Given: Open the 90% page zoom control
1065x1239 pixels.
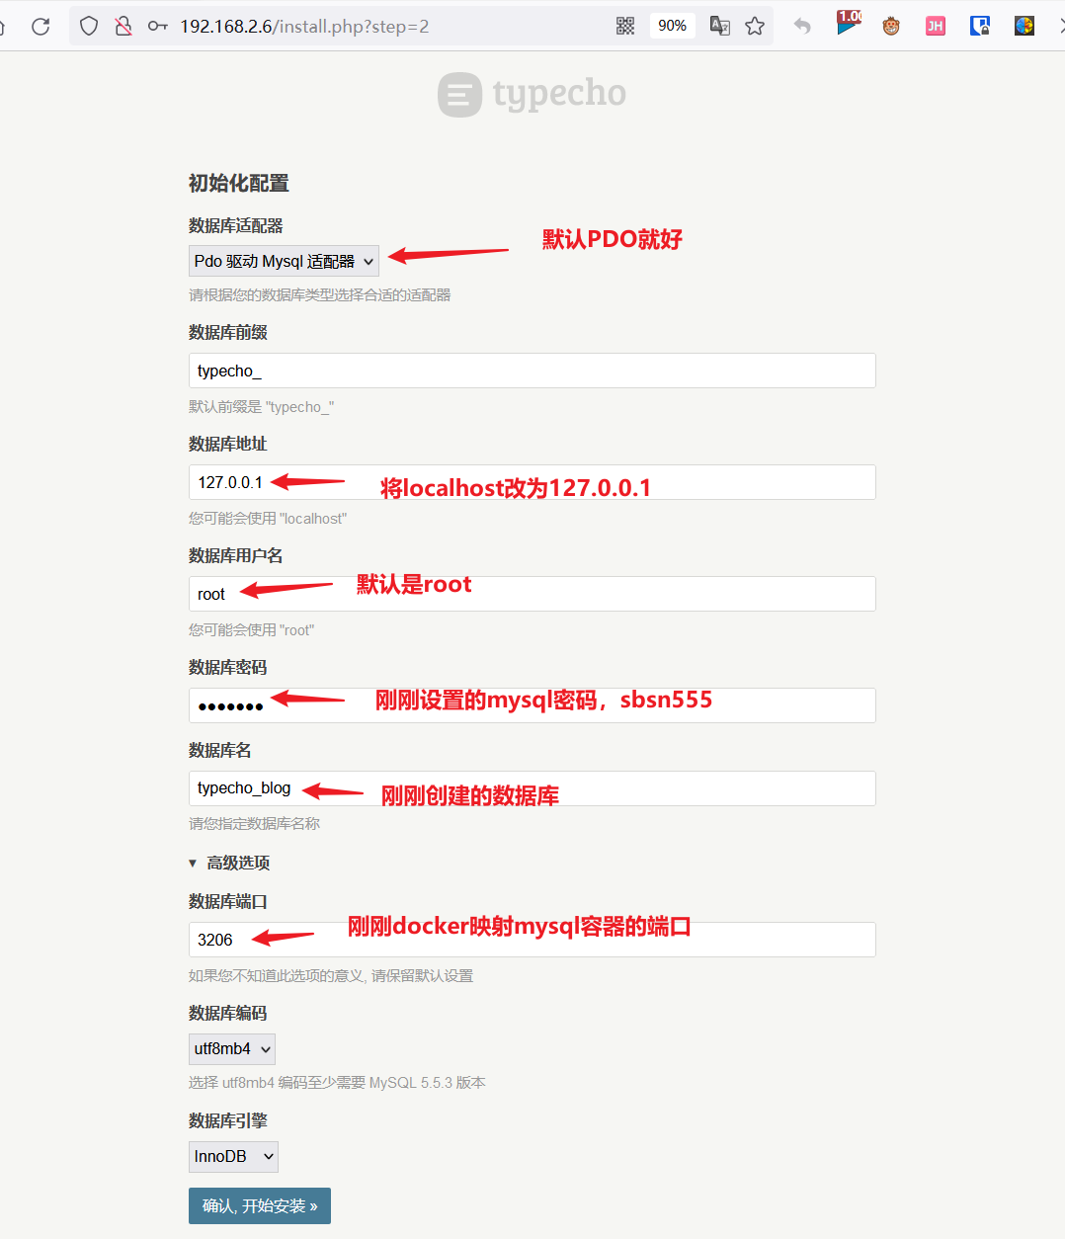Looking at the screenshot, I should (x=672, y=26).
